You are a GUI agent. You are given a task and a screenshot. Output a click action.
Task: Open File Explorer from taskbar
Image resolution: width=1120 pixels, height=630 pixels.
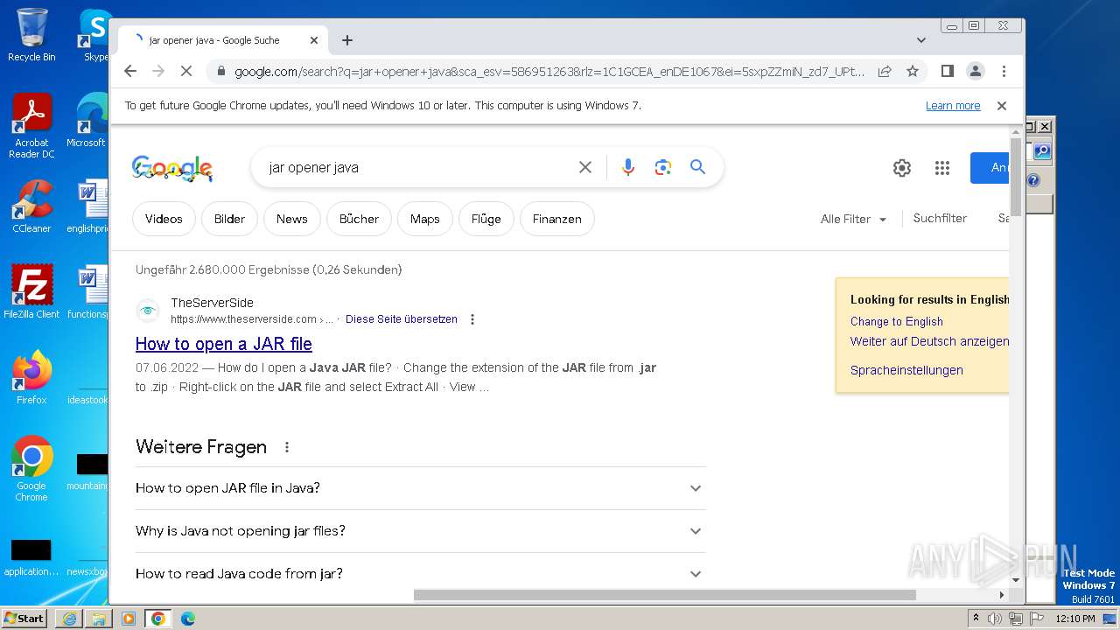click(x=99, y=619)
